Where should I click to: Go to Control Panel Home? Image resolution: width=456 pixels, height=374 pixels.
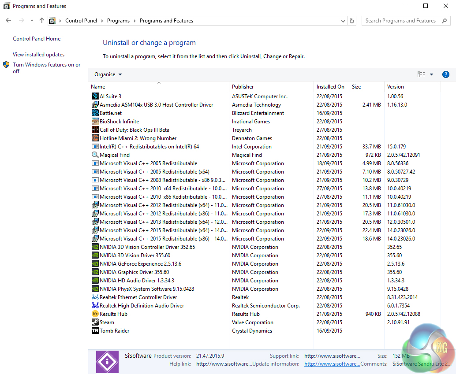coord(37,39)
